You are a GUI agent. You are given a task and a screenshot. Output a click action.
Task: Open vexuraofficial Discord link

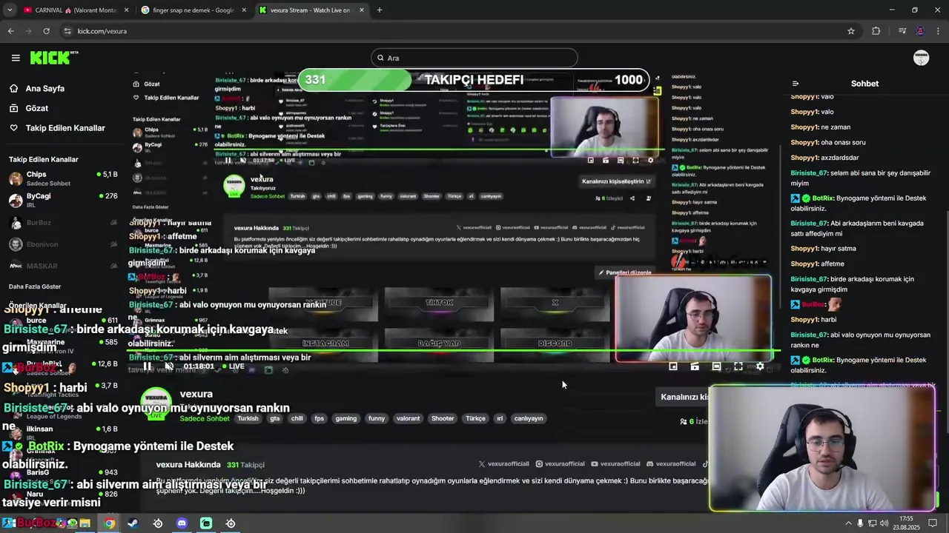pos(671,464)
